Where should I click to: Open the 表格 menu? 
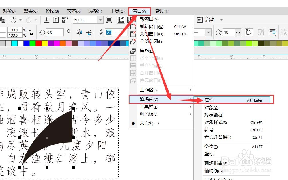(x=95, y=11)
